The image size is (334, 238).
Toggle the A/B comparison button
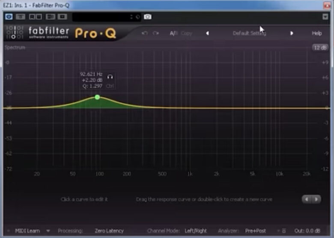[173, 33]
